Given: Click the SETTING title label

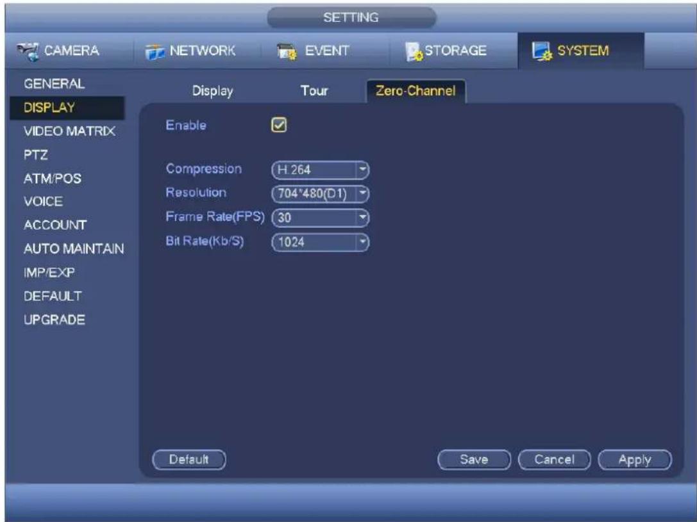Looking at the screenshot, I should 351,18.
